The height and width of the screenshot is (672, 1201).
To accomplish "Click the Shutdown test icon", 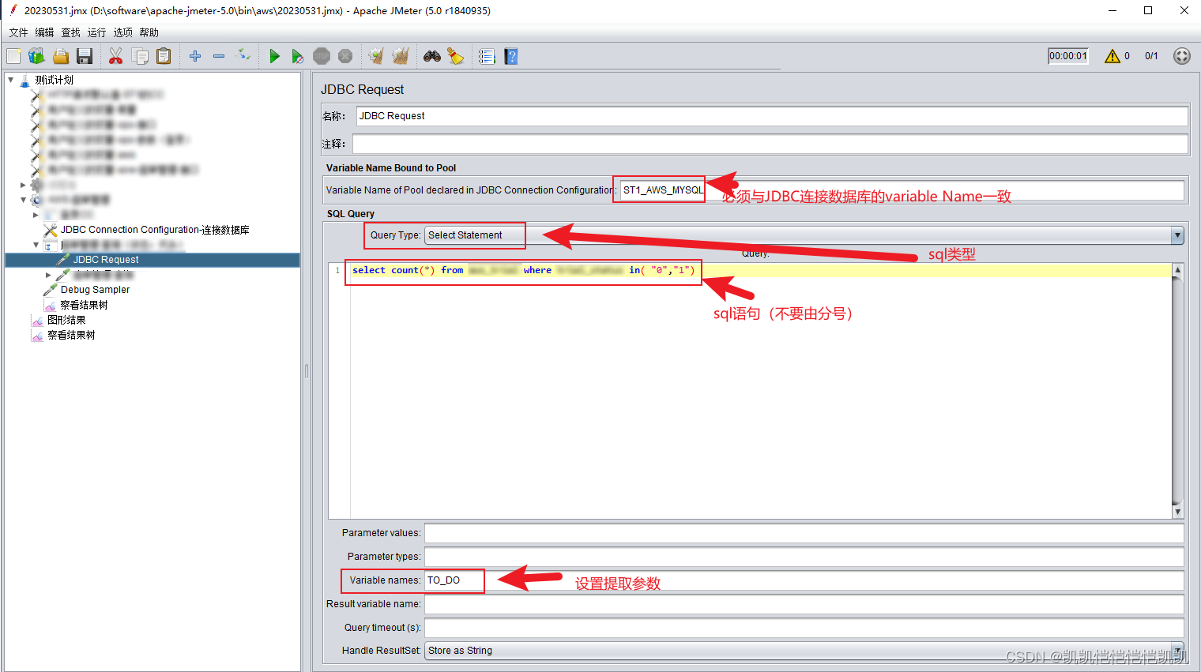I will click(x=345, y=56).
